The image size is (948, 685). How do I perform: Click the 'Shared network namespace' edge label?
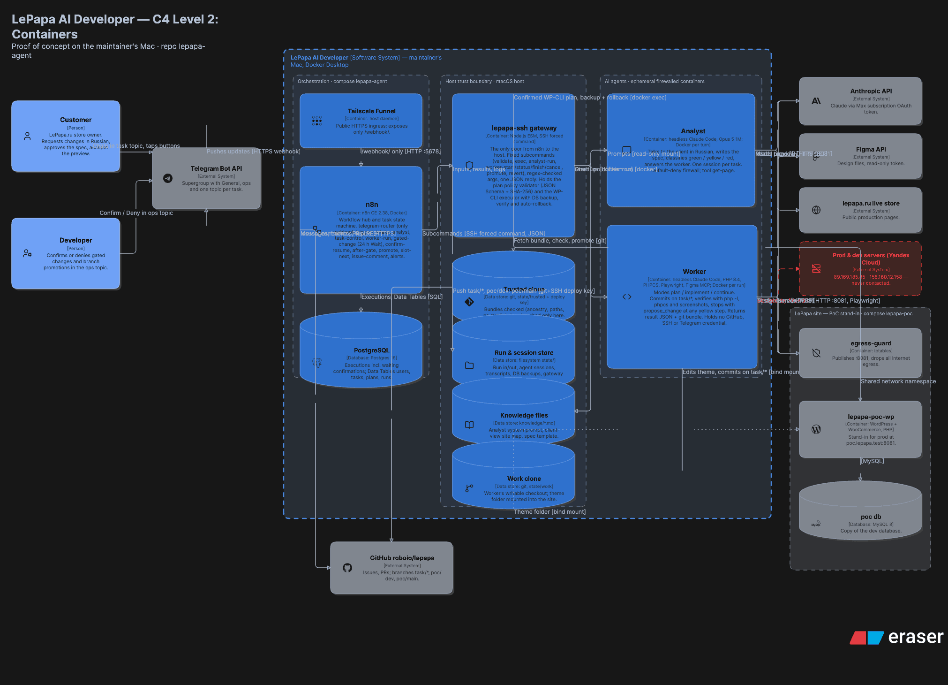[x=898, y=381]
